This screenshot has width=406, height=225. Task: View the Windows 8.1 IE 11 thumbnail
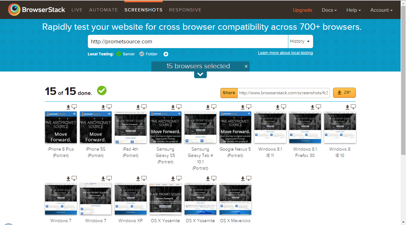[270, 127]
